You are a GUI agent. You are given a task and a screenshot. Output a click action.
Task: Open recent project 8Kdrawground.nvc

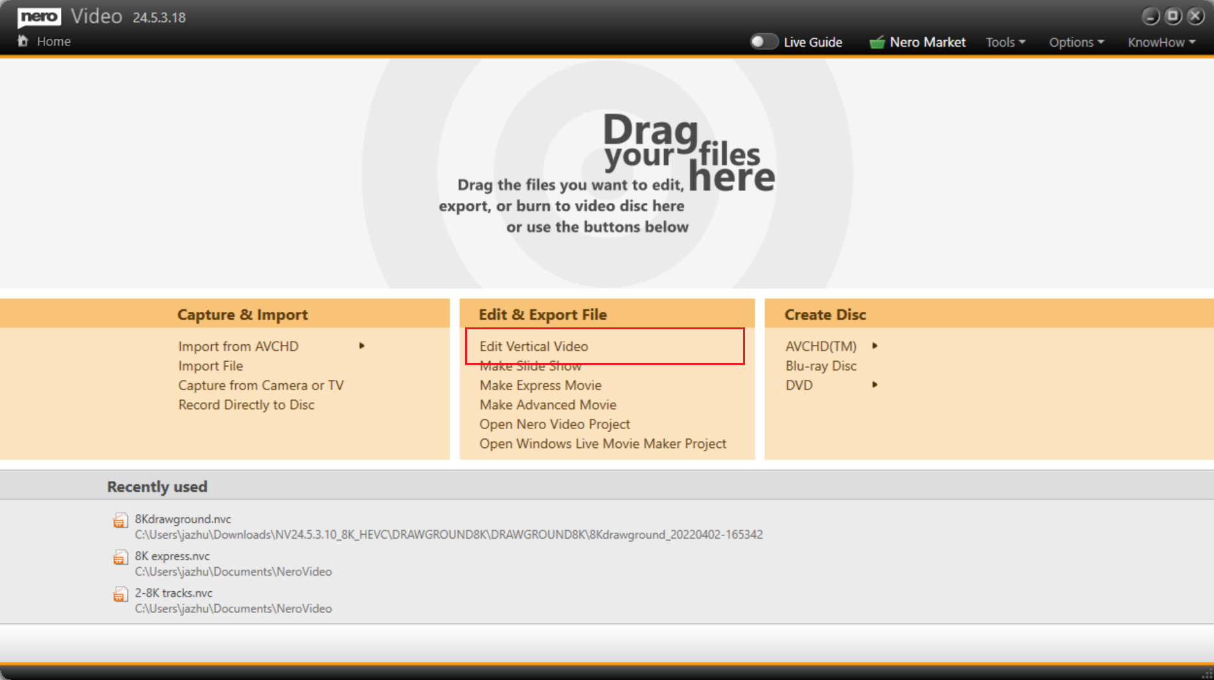point(183,519)
